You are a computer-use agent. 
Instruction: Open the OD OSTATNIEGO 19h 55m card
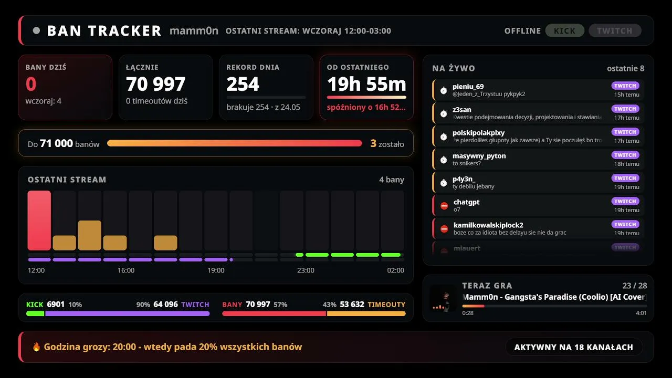point(366,88)
